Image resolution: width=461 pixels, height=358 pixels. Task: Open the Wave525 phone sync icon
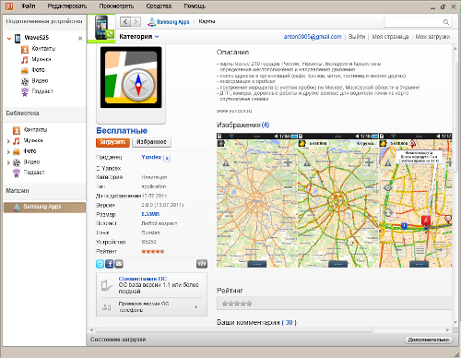101,28
